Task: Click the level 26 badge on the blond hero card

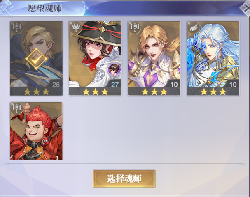Action: click(x=56, y=85)
